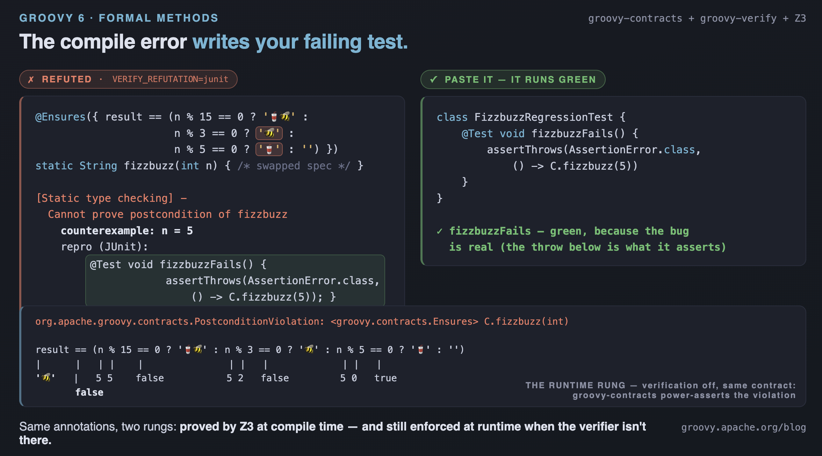Screen dimensions: 822x456
Task: Click the REFUTED status badge
Action: pos(128,79)
